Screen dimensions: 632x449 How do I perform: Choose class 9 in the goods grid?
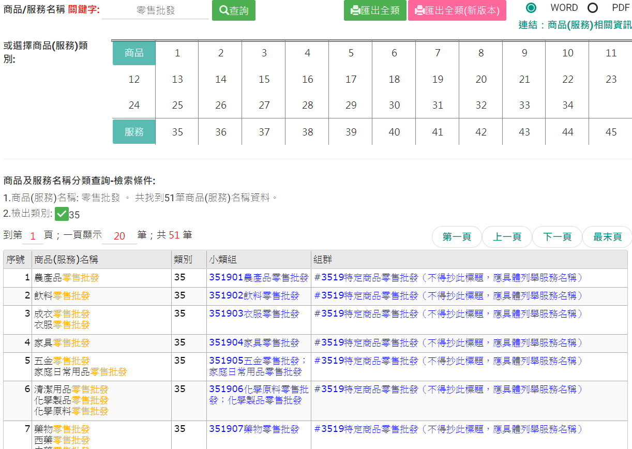click(524, 53)
